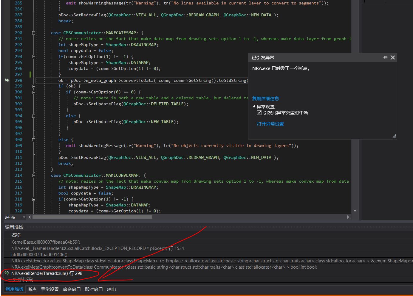413x296 pixels.
Task: Switch to the 输出 tab
Action: click(x=111, y=289)
